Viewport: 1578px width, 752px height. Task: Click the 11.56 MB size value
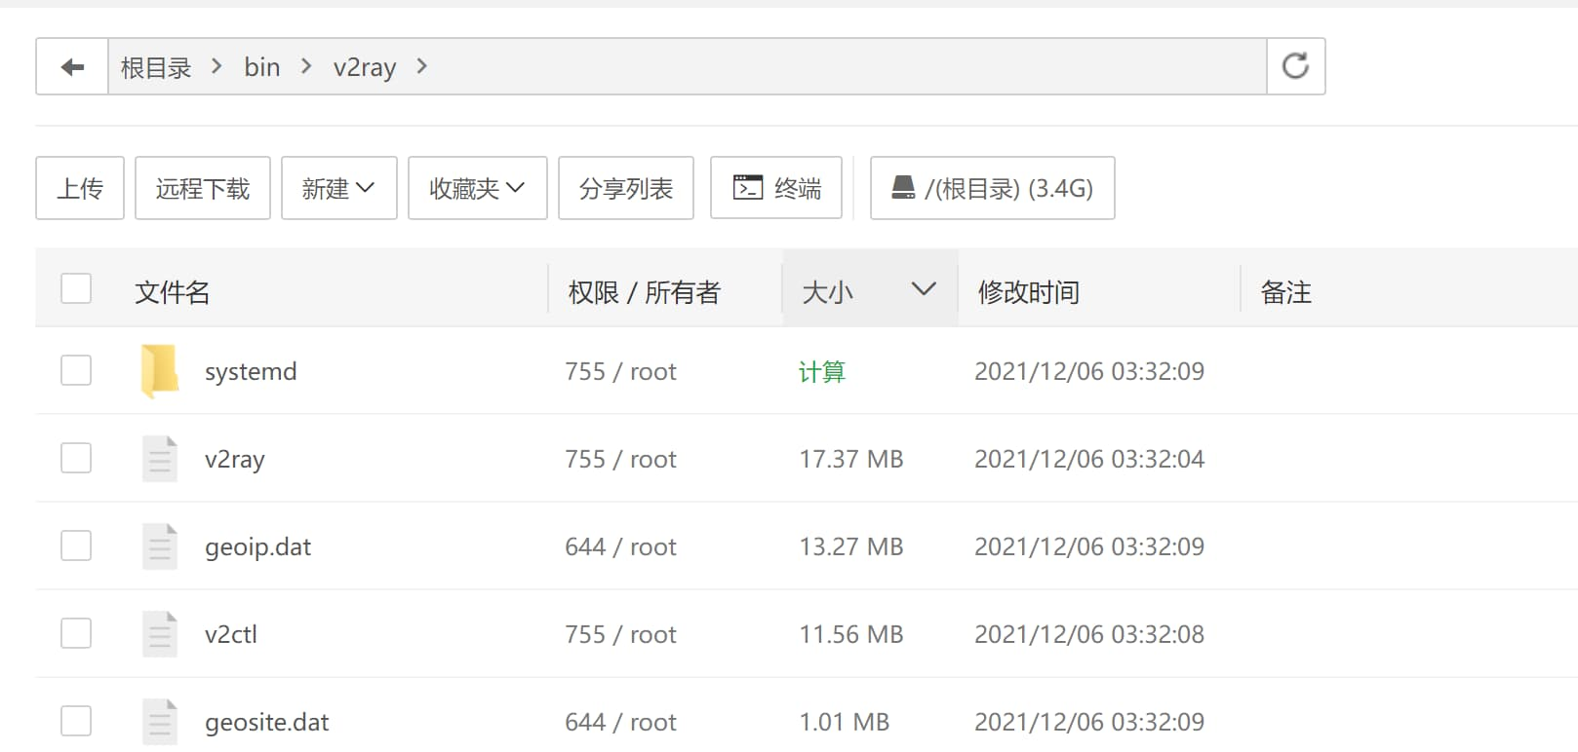coord(851,634)
